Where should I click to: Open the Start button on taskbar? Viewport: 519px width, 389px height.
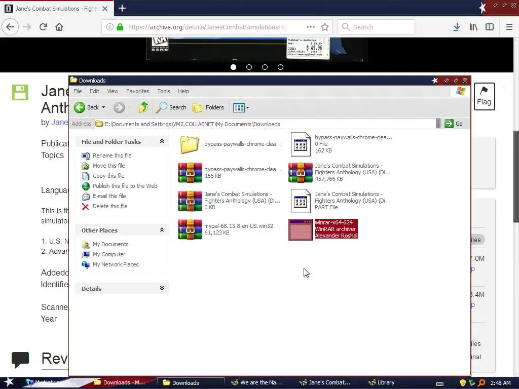pyautogui.click(x=9, y=382)
